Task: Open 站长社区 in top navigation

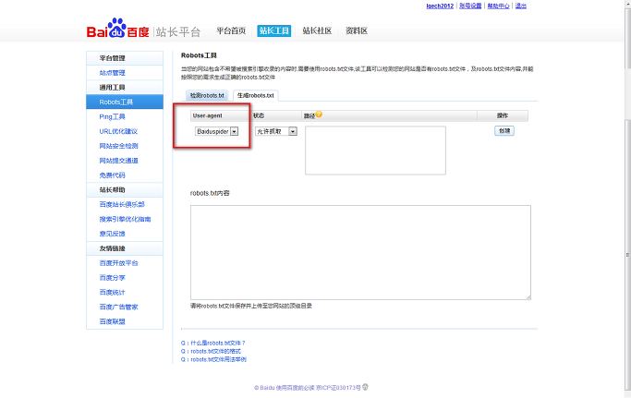Action: (317, 31)
